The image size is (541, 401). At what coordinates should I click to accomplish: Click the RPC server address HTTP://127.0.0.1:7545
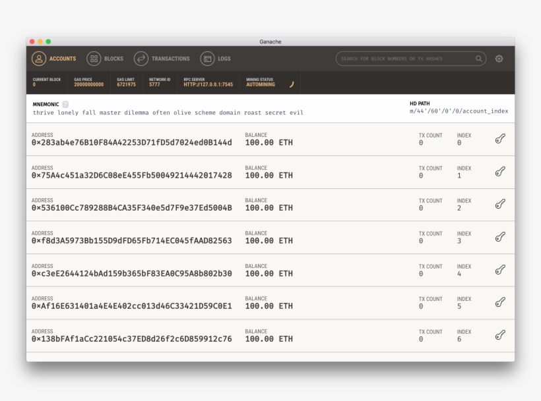click(x=208, y=84)
